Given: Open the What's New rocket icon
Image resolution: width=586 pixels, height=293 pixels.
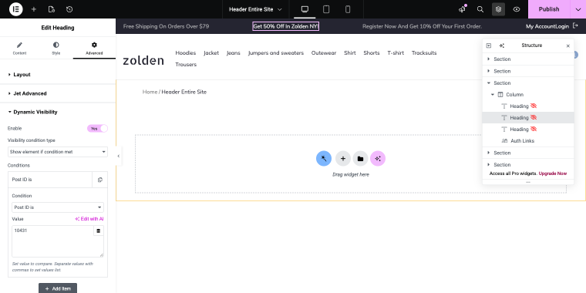Looking at the screenshot, I should [463, 9].
